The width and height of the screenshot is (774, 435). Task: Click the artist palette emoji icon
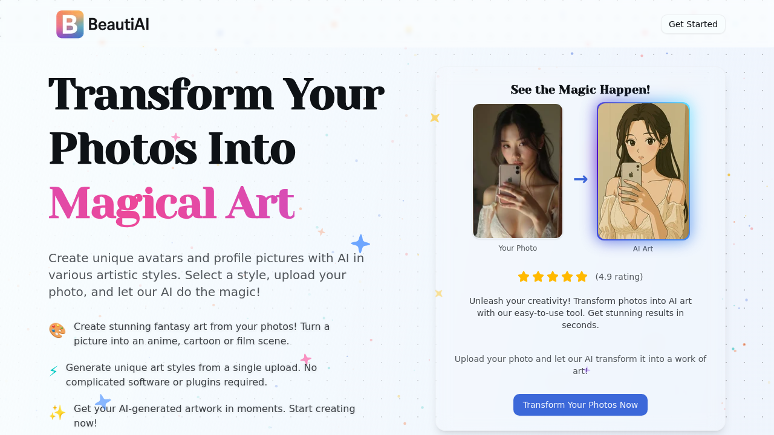click(x=57, y=330)
